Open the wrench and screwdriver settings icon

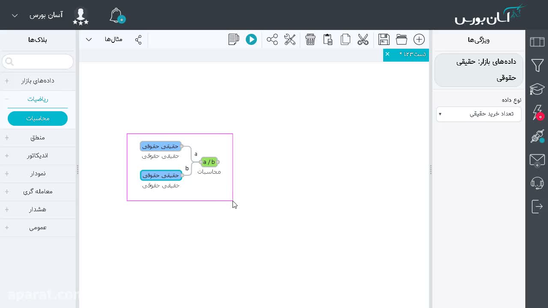click(290, 39)
